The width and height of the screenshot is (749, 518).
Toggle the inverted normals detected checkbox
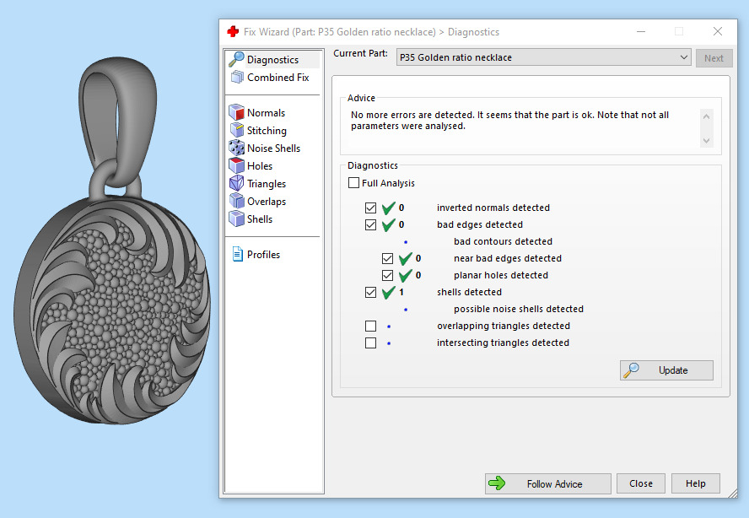tap(370, 208)
